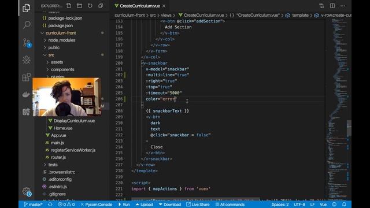Screen dimensions: 370x208
Task: Open Home.vue file
Action: click(x=63, y=128)
